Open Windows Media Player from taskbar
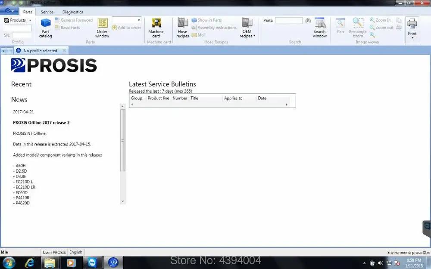This screenshot has width=431, height=269. 71,263
